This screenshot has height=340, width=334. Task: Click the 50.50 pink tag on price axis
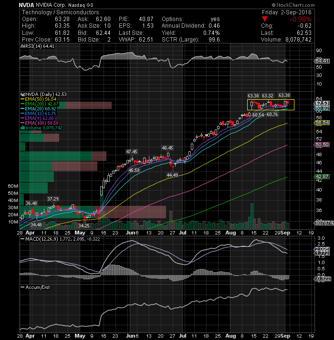point(322,145)
